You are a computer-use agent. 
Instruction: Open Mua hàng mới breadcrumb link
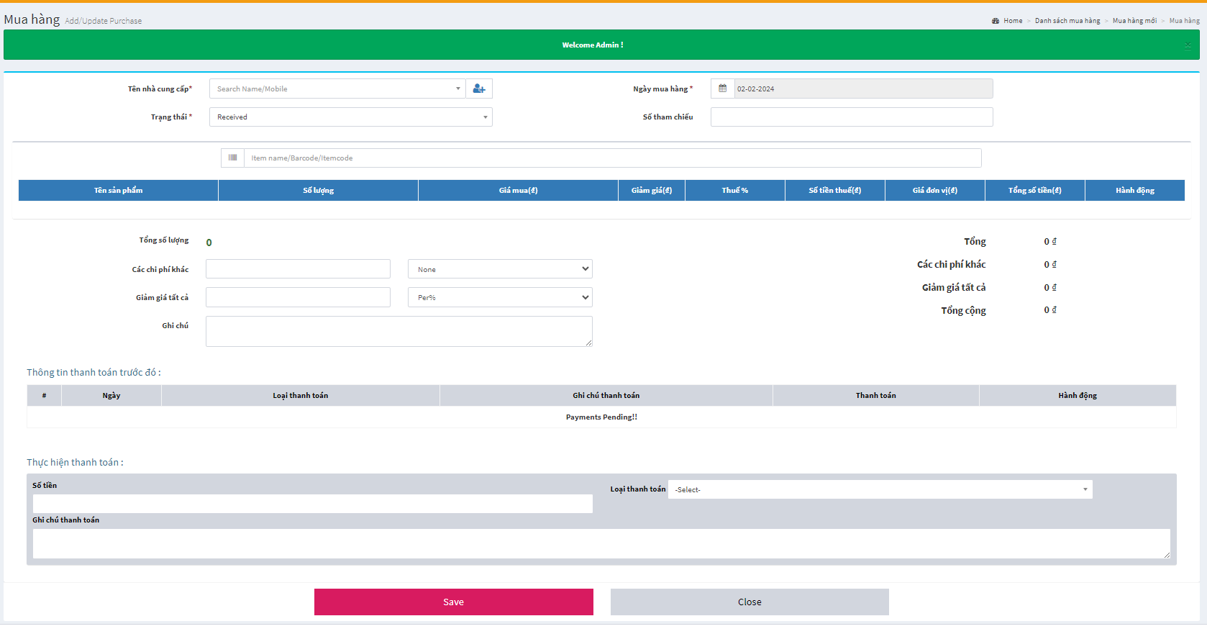click(x=1134, y=21)
